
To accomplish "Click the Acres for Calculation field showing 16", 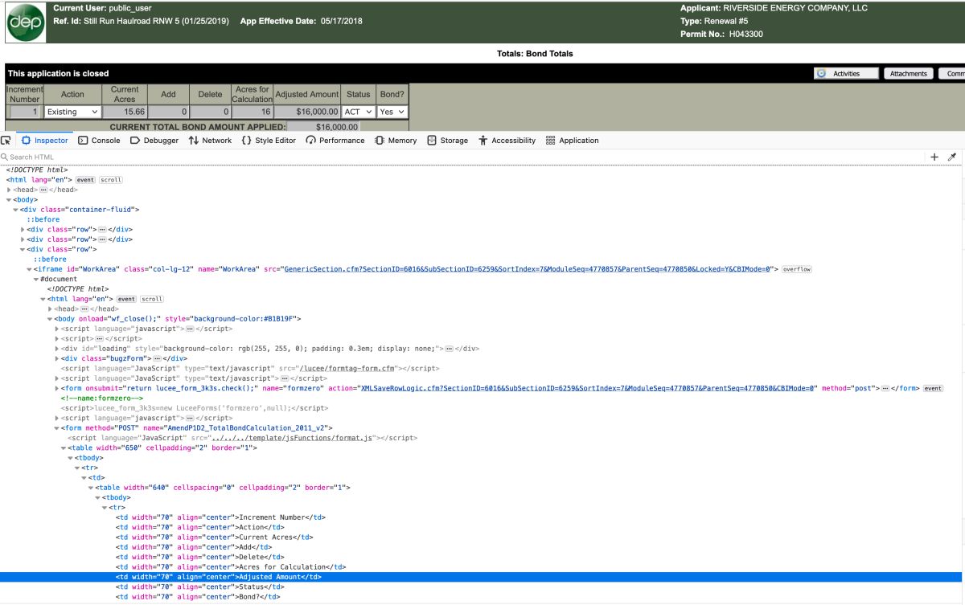I will [x=253, y=112].
